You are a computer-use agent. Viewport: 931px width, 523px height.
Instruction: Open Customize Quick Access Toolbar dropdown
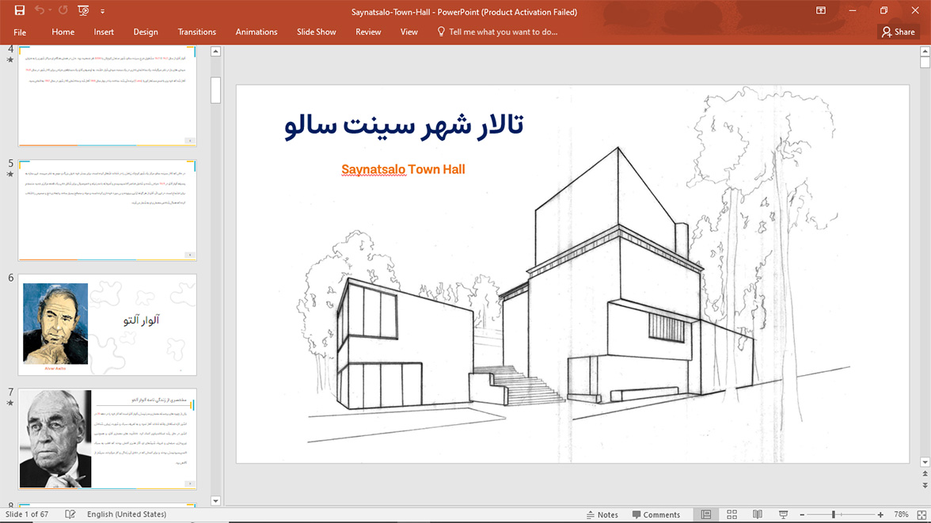click(x=102, y=11)
